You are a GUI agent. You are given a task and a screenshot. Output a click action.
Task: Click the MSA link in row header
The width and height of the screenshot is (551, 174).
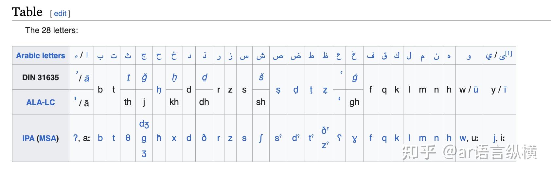coord(48,138)
